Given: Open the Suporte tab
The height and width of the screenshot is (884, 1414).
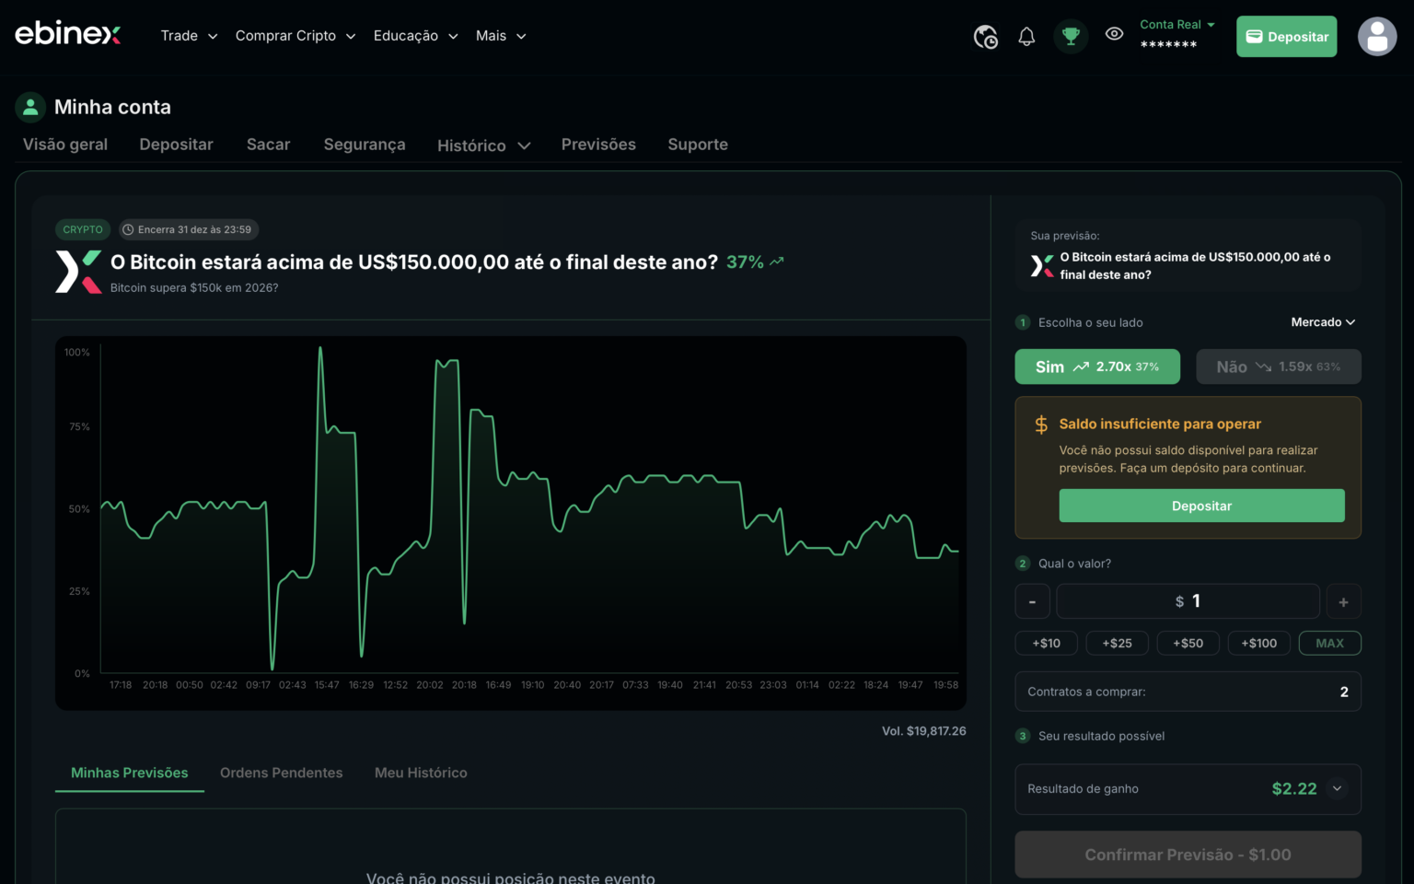Looking at the screenshot, I should coord(698,145).
